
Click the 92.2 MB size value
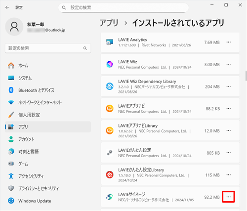click(212, 197)
